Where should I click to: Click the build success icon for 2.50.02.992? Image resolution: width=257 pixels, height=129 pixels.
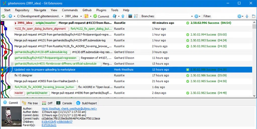click(x=187, y=46)
